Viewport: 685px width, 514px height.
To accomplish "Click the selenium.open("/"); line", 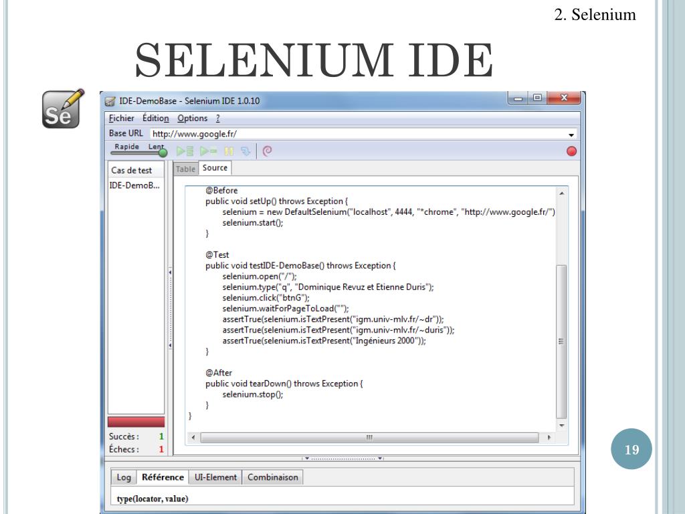I will [260, 276].
